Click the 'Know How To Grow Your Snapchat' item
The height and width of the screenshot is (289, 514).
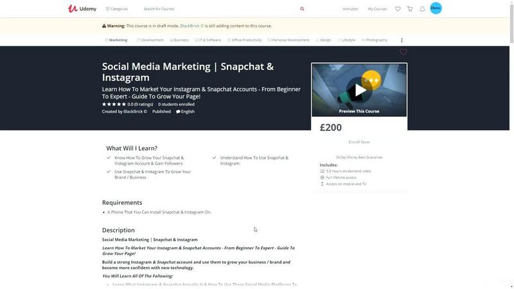(x=149, y=161)
